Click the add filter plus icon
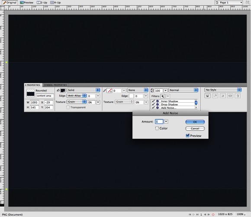This screenshot has height=217, width=251. (163, 96)
